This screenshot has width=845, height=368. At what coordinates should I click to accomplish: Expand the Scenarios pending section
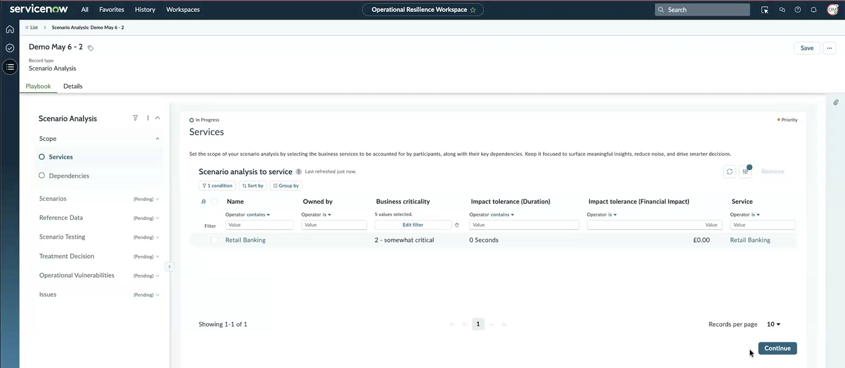pyautogui.click(x=157, y=199)
